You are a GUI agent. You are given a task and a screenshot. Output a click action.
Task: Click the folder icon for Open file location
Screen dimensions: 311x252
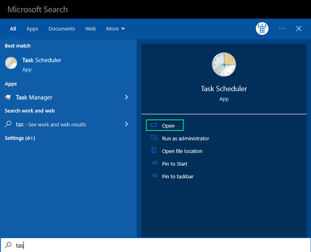tap(154, 150)
